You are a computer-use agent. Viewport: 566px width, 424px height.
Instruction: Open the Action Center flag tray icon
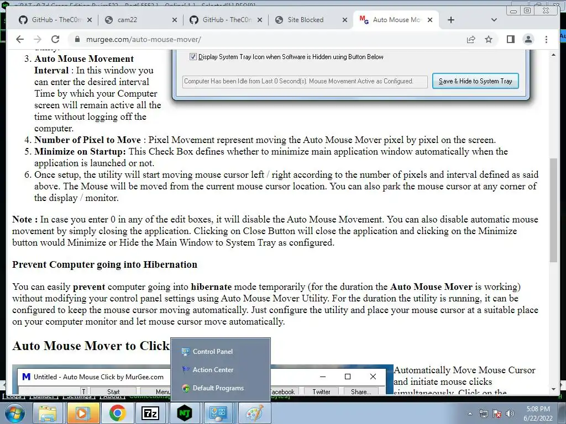point(497,414)
